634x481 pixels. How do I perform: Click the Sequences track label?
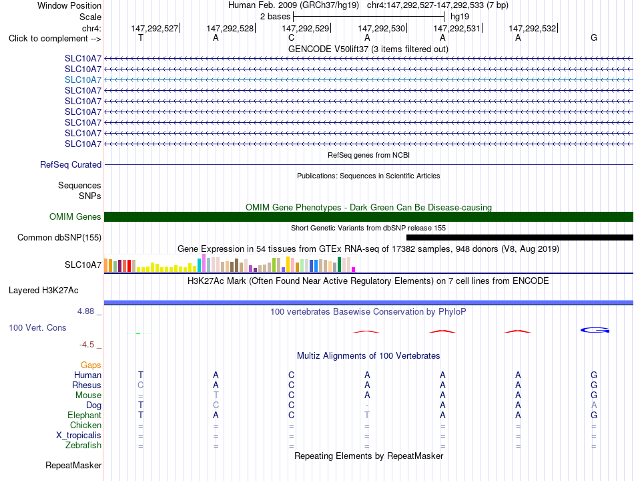click(79, 186)
